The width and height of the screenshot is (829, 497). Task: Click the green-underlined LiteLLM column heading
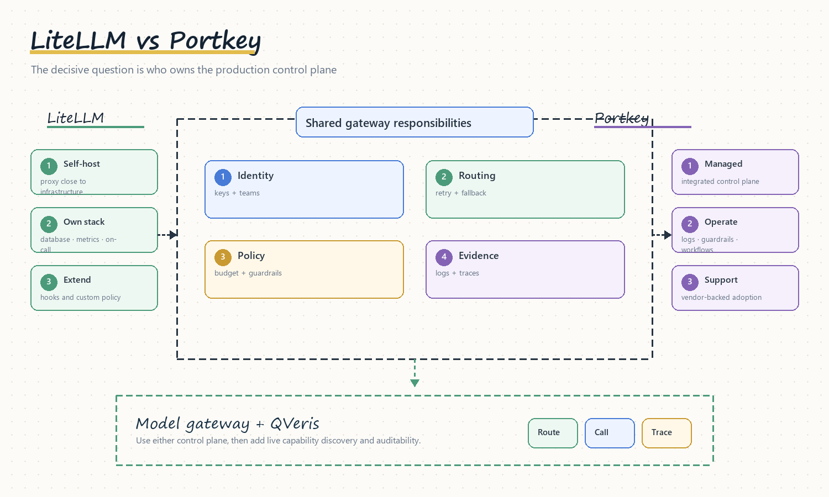(76, 118)
